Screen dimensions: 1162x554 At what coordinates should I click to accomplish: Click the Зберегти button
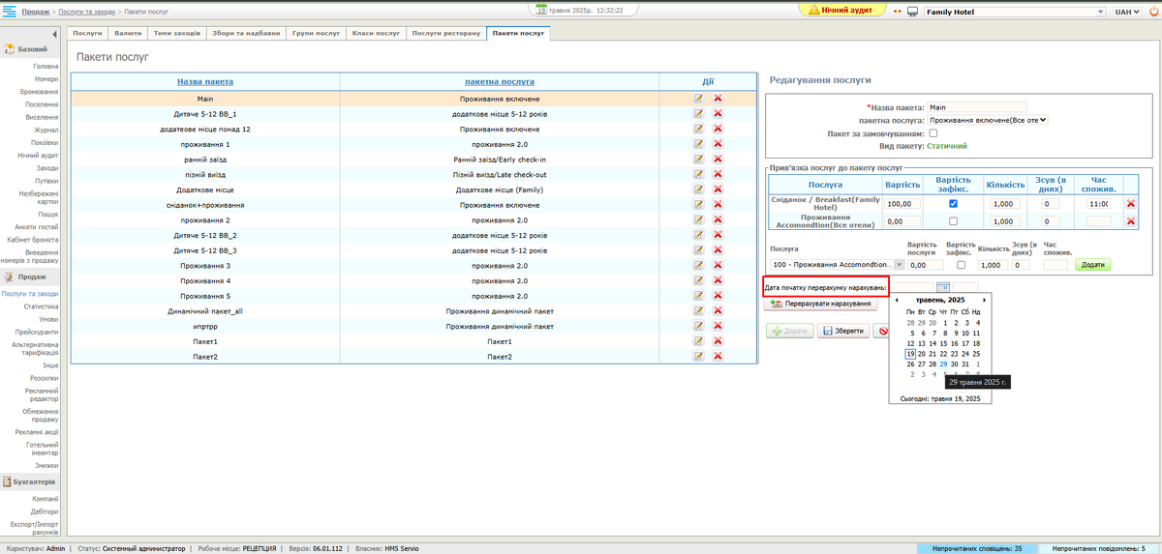tap(842, 331)
